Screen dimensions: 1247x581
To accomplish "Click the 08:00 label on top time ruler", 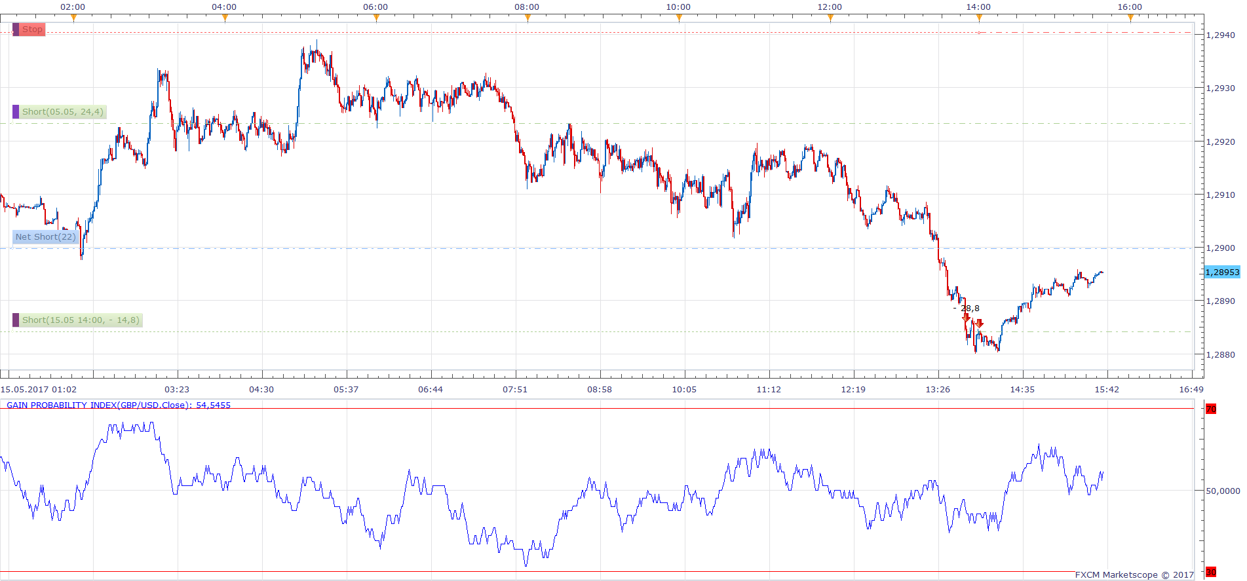I will click(527, 7).
